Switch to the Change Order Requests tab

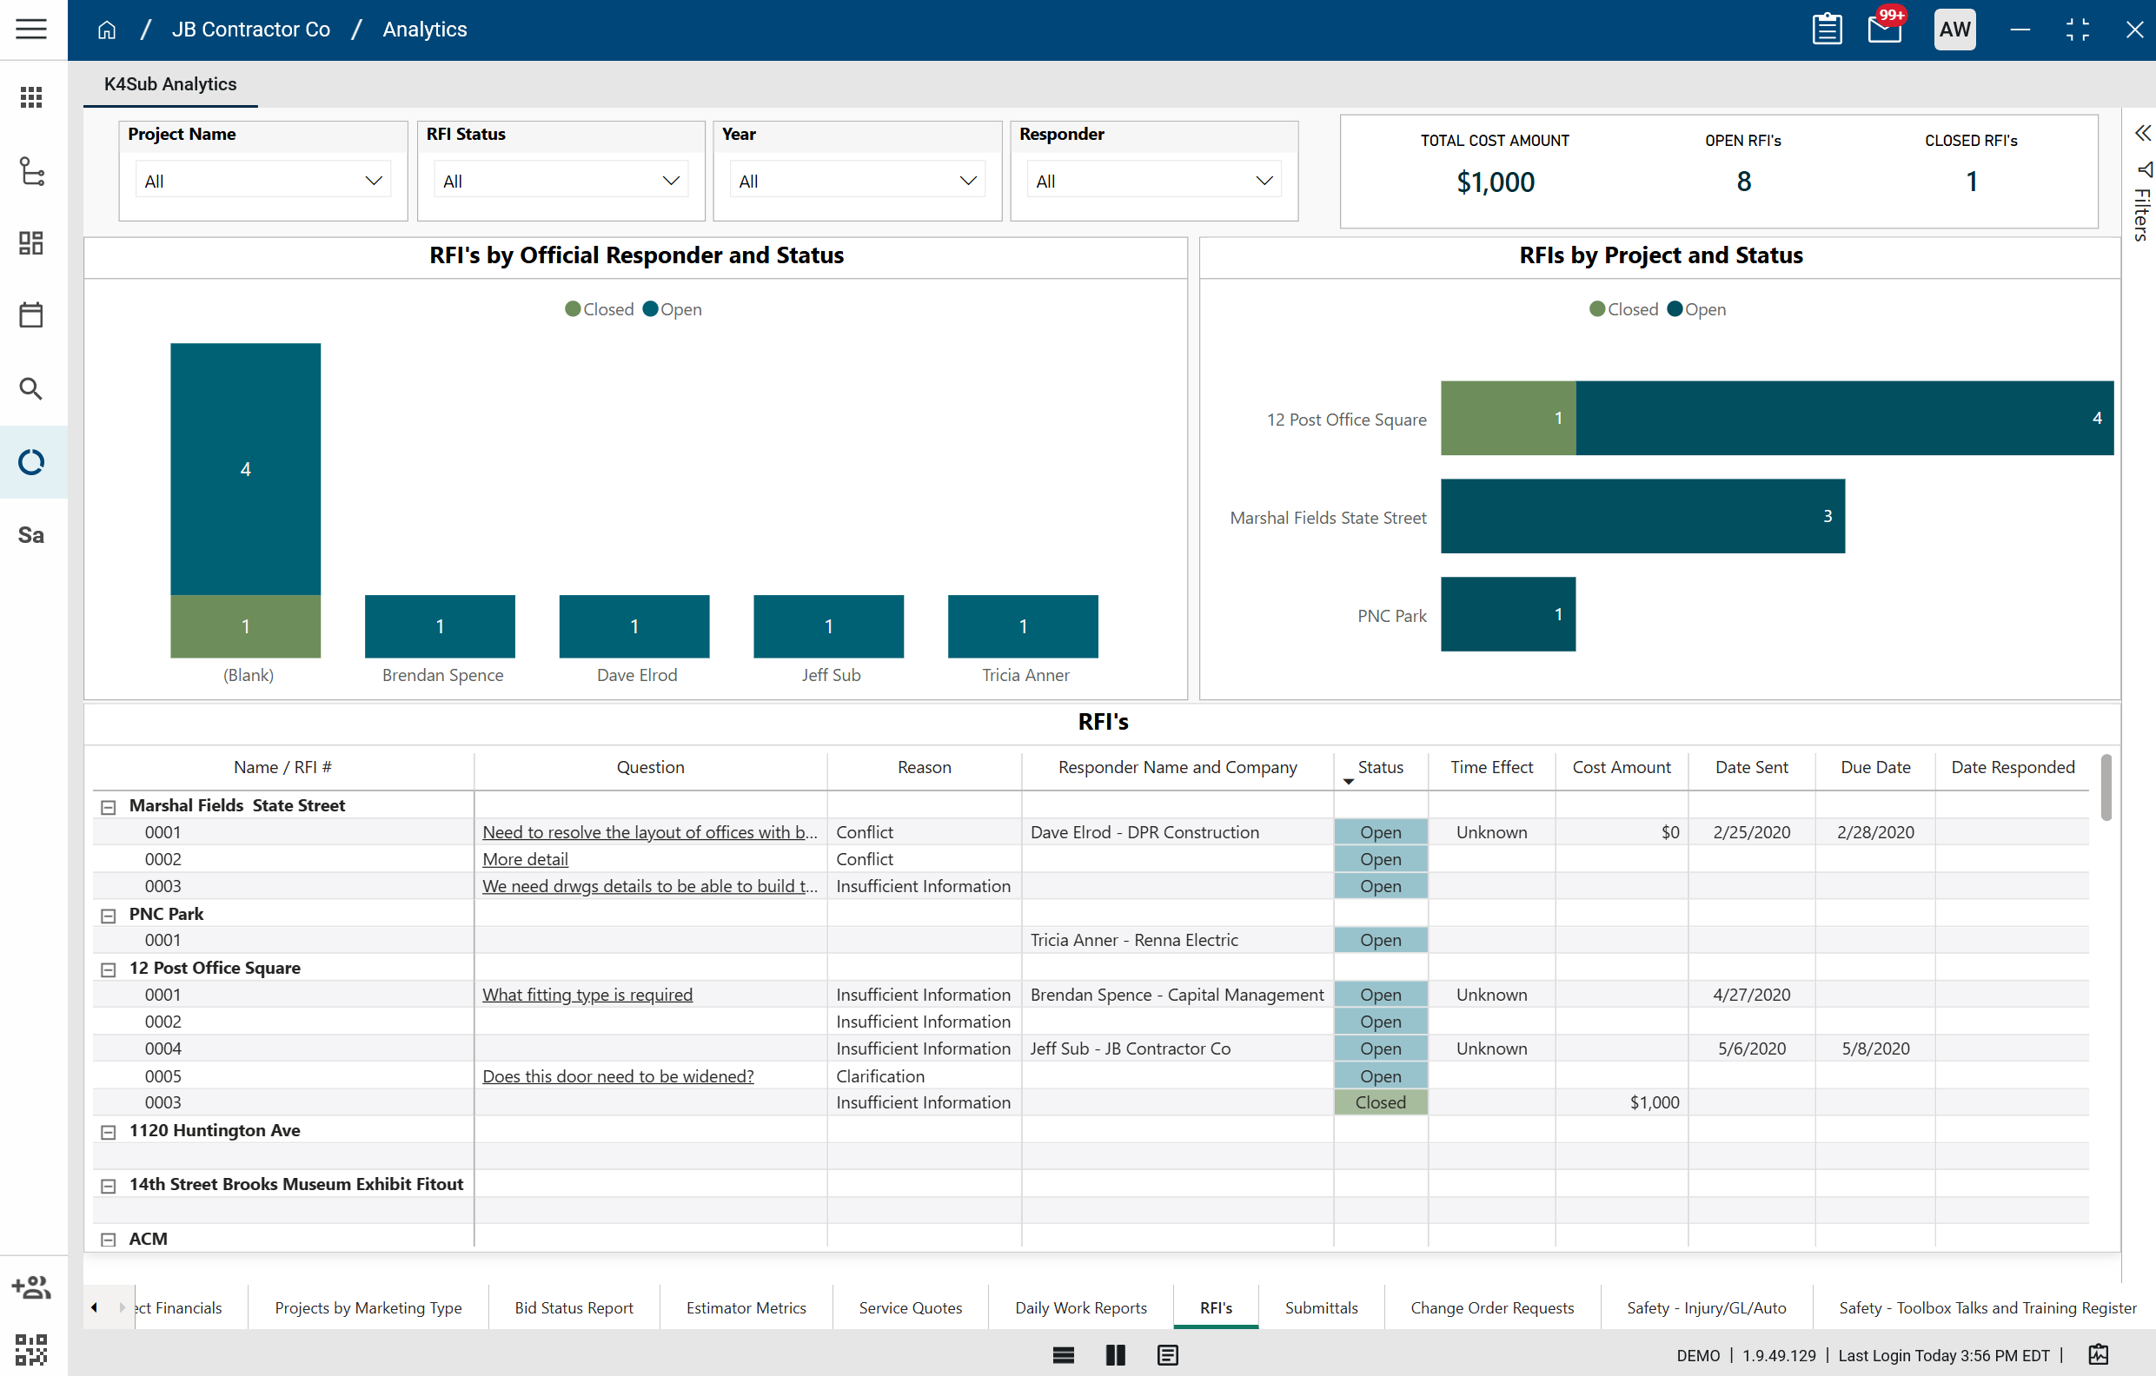point(1492,1307)
